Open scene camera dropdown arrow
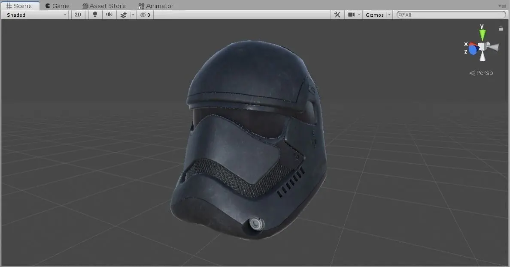The height and width of the screenshot is (267, 510). (359, 15)
